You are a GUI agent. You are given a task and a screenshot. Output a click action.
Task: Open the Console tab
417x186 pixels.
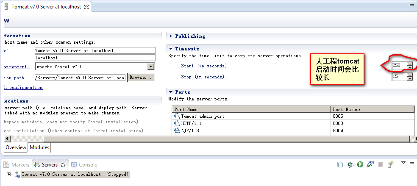point(88,165)
